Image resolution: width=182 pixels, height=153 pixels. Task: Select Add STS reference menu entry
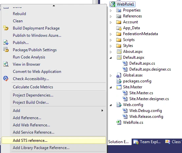pos(54,141)
